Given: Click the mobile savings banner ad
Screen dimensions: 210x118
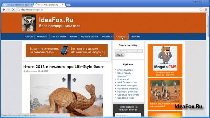Looking at the screenshot, I should coord(67,50).
